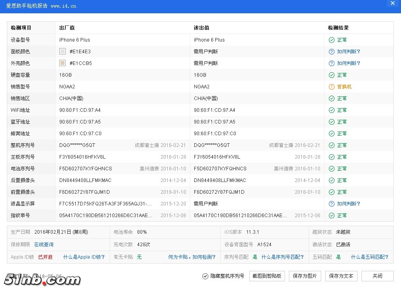Click the green check icon for 指纹串号
The image size is (401, 289).
[x=332, y=216]
